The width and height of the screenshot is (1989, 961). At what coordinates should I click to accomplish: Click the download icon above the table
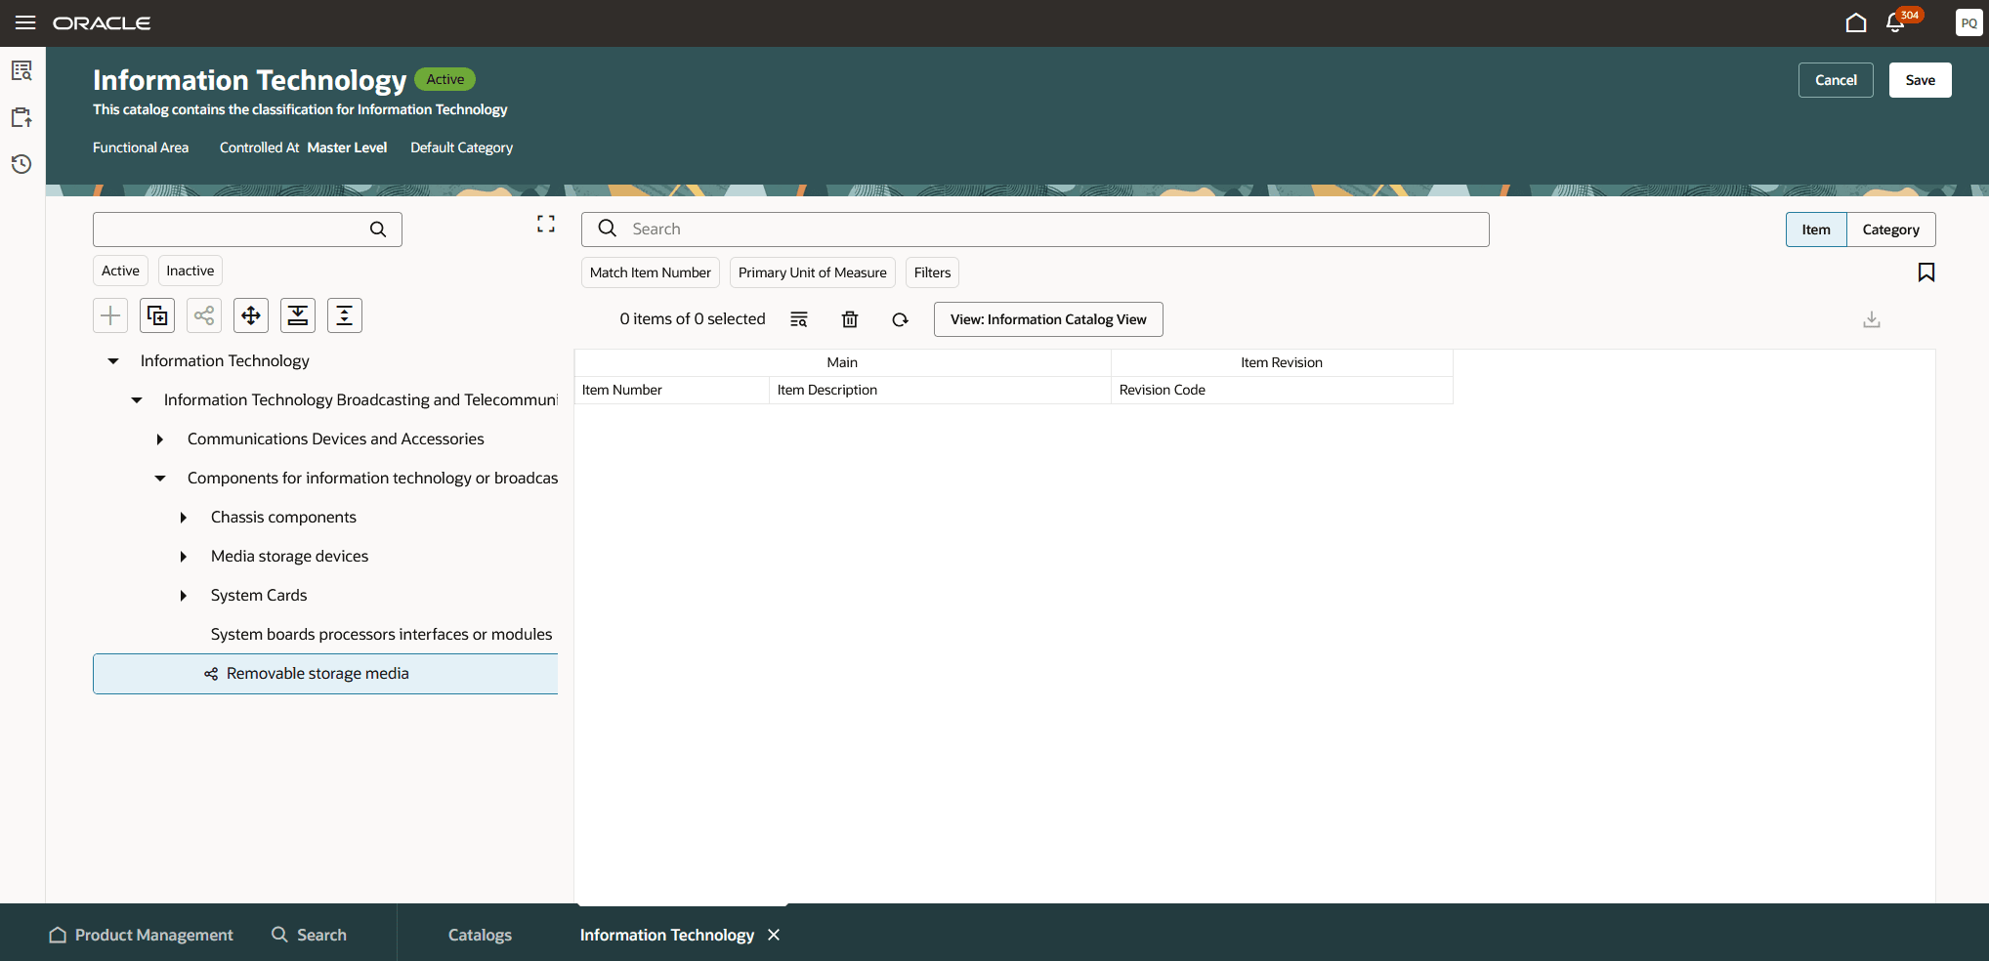click(1872, 319)
